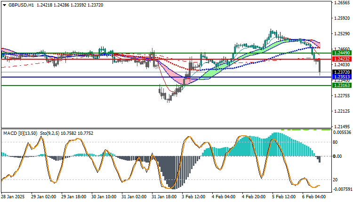Click the Sto(9,2,5) indicator label
This screenshot has width=353, height=202.
click(49, 133)
